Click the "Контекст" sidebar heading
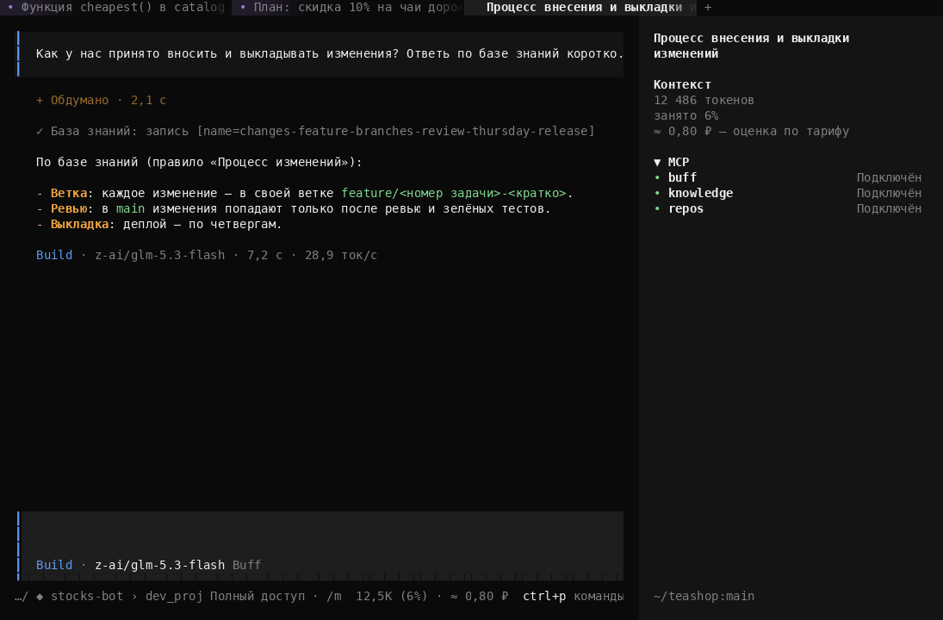Image resolution: width=943 pixels, height=620 pixels. point(682,84)
